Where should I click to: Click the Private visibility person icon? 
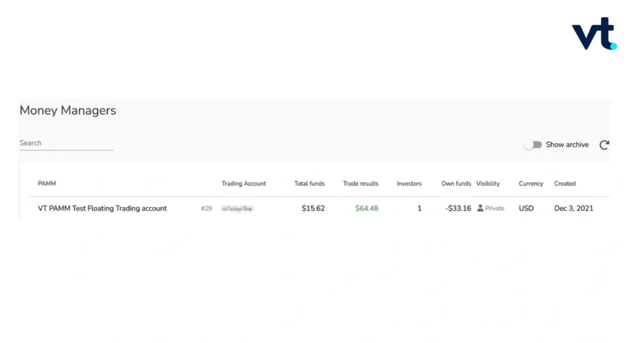480,208
